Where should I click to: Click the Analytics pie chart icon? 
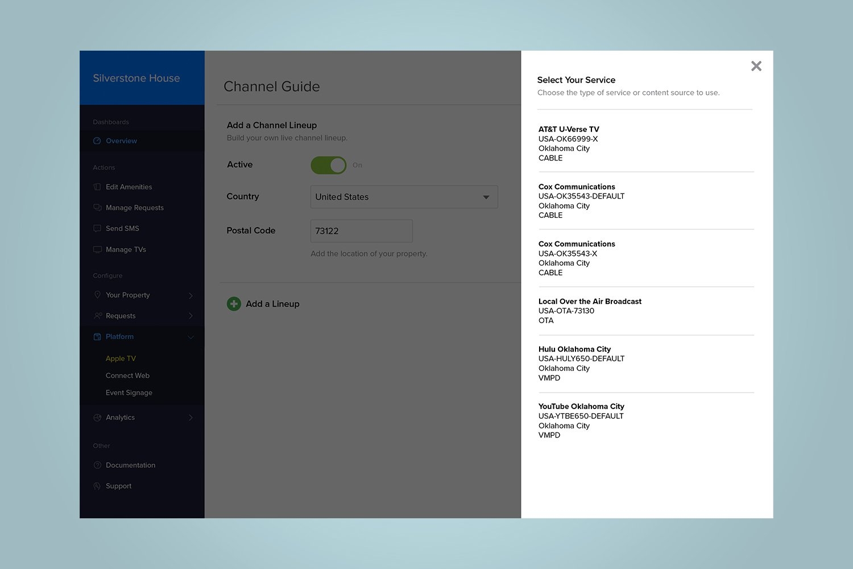point(97,418)
